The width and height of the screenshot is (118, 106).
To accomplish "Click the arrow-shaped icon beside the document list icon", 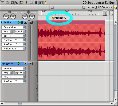I will (x=12, y=2).
